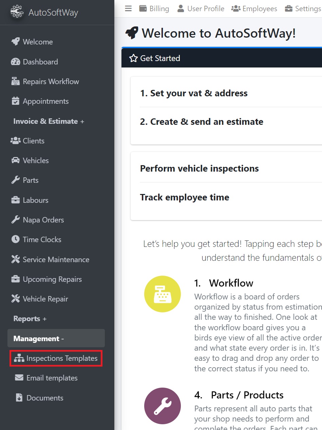Expand the Reports section
The image size is (322, 430).
coord(30,318)
